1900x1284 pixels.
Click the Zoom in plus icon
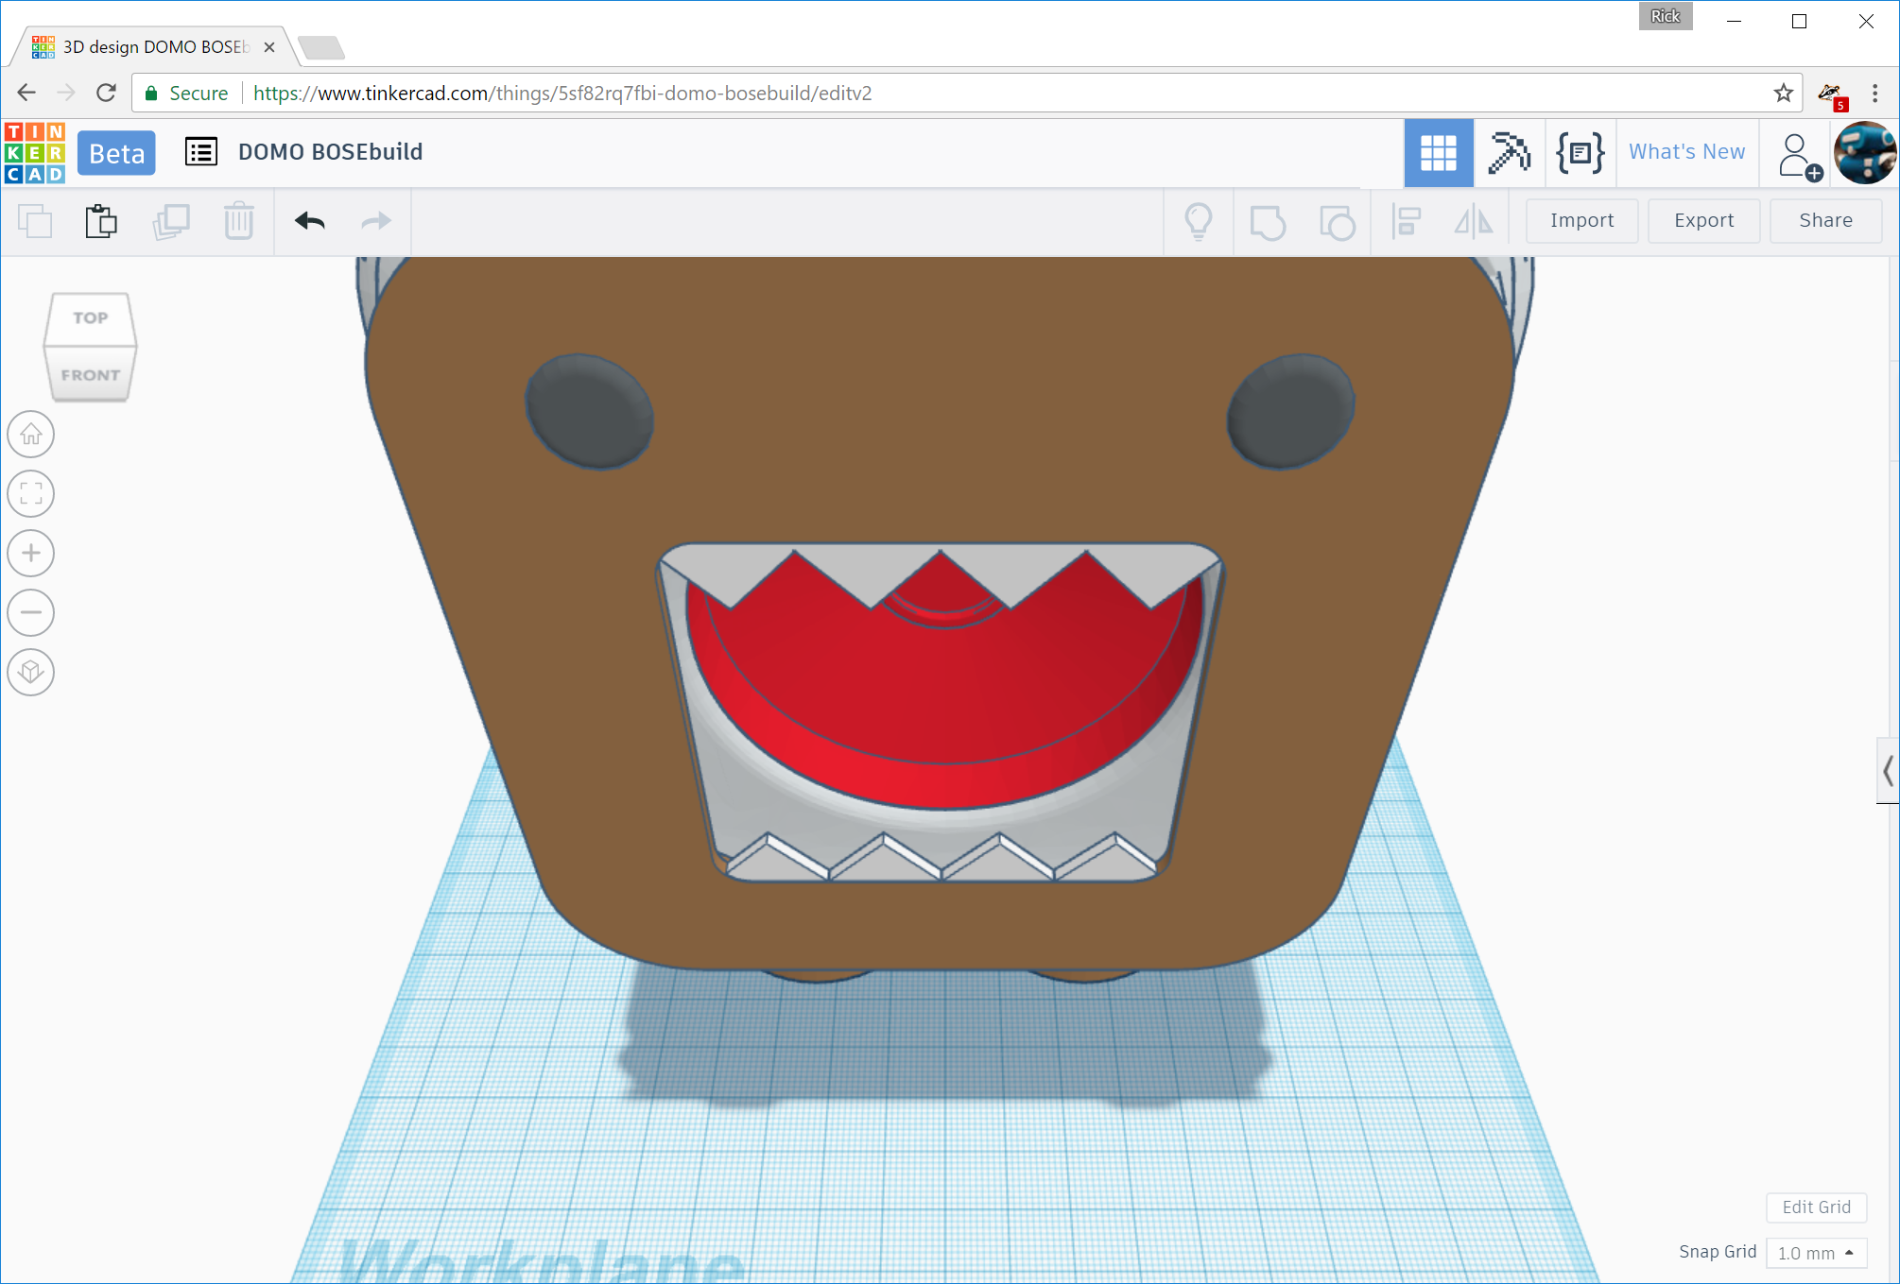pyautogui.click(x=31, y=553)
